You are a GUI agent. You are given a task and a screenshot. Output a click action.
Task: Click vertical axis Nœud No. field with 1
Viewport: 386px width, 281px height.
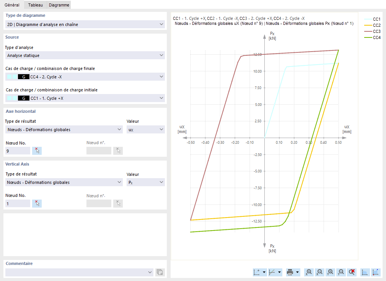pos(18,203)
